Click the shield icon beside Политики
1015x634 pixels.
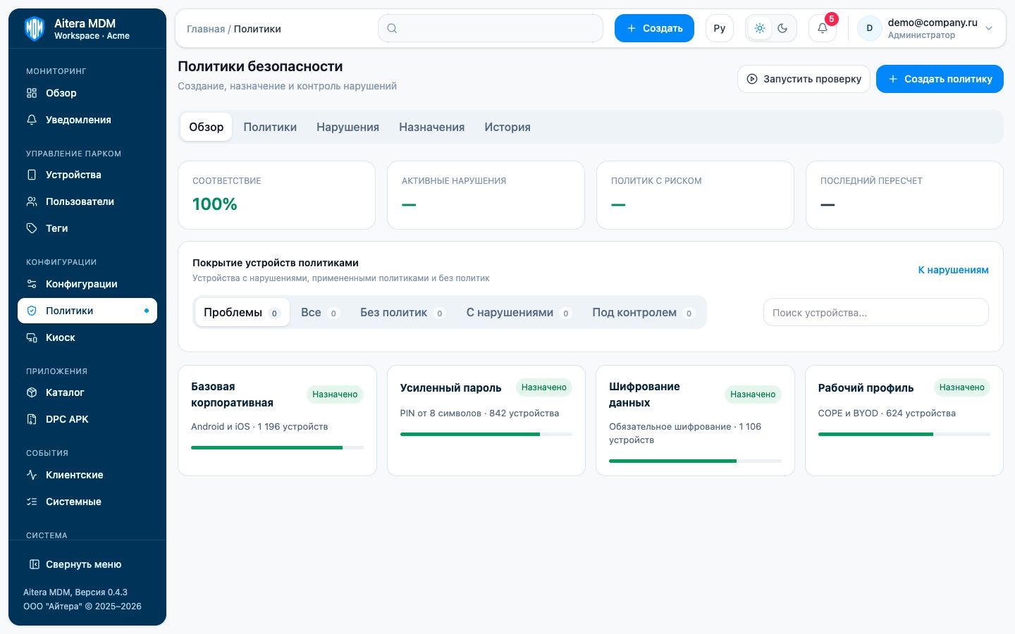click(x=32, y=311)
